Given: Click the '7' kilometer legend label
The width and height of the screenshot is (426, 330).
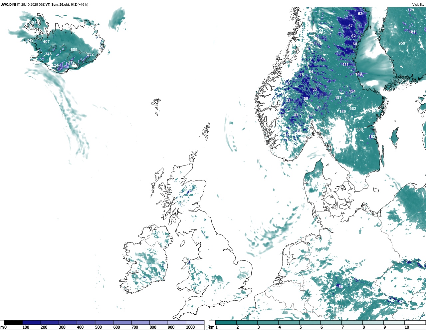Looking at the screenshot, I should pyautogui.click(x=342, y=327).
